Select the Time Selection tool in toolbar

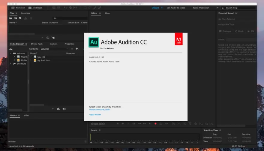click(x=80, y=8)
